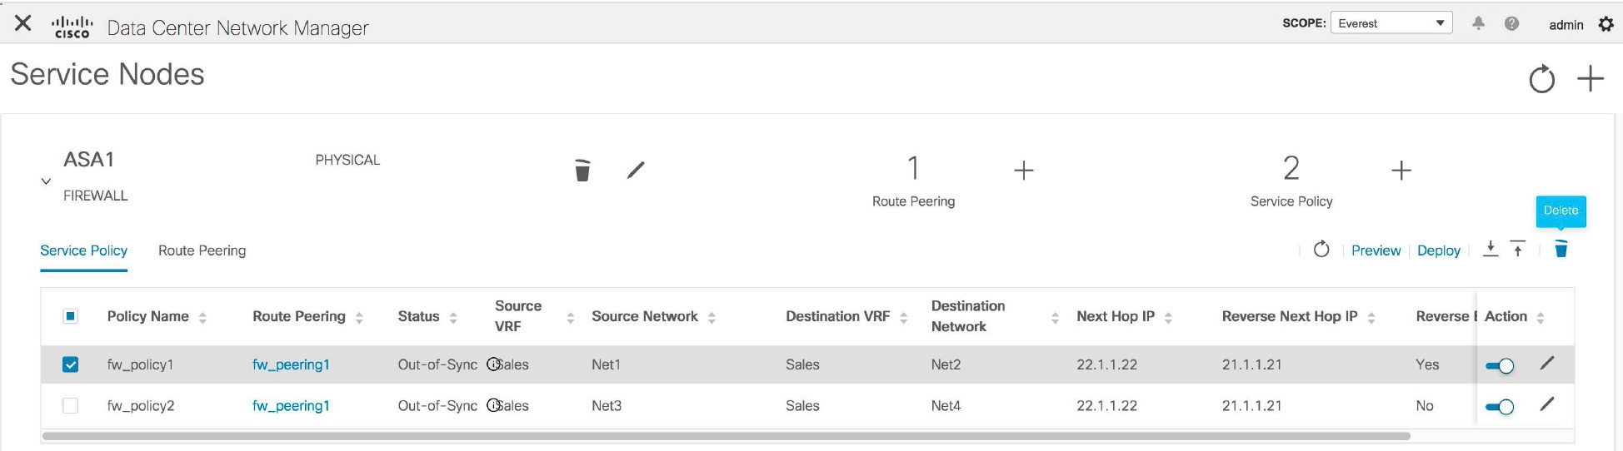The image size is (1623, 451).
Task: Click Next Hop IP 22.1.1.22 for fw_policy1
Action: (x=1106, y=364)
